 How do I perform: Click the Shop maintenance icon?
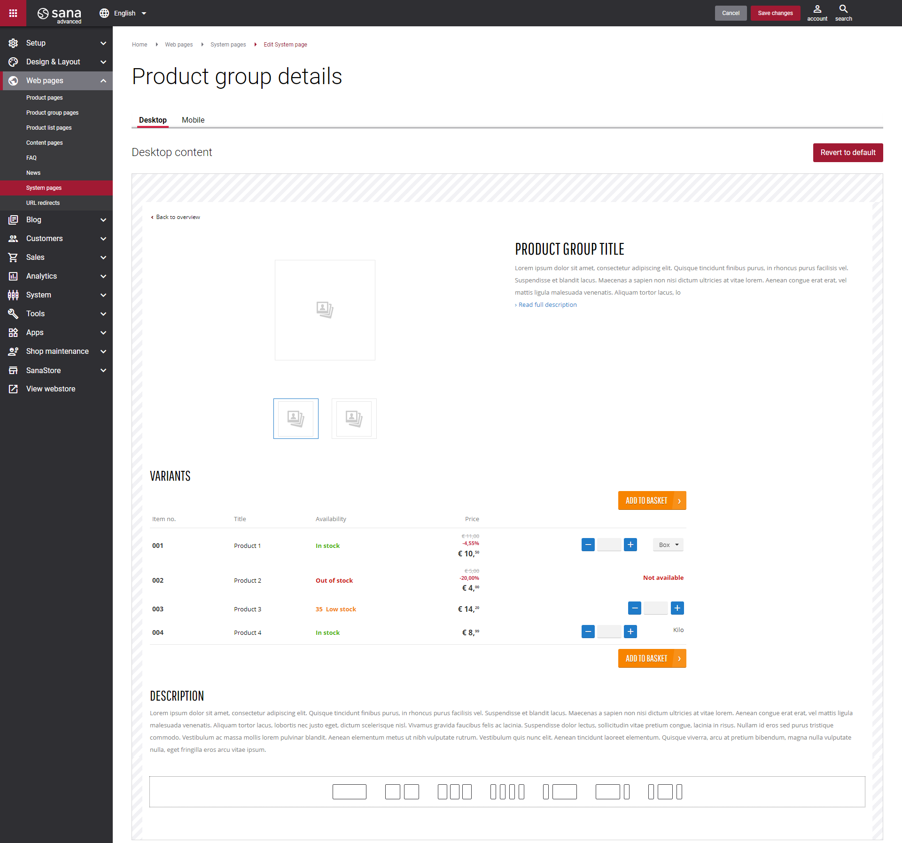pos(13,351)
